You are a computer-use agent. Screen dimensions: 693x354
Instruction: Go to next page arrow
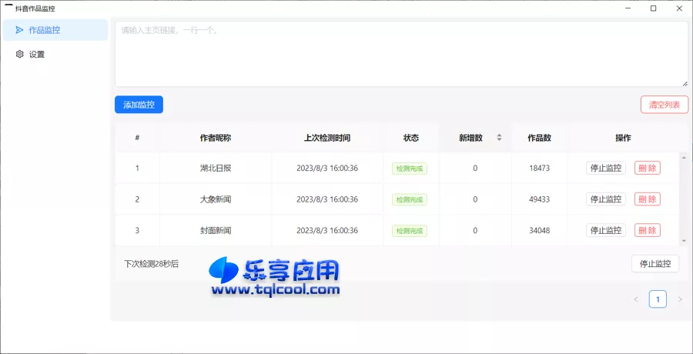pyautogui.click(x=680, y=299)
